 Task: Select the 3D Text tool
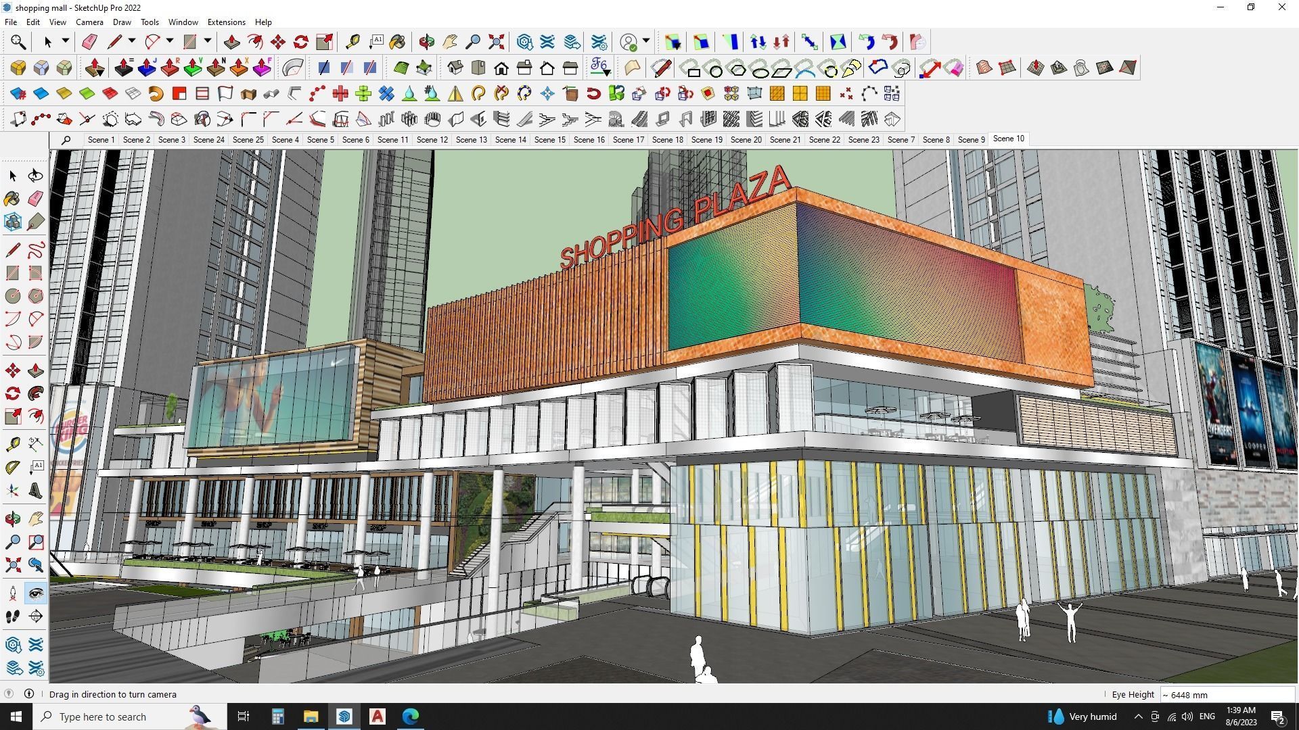pyautogui.click(x=35, y=491)
